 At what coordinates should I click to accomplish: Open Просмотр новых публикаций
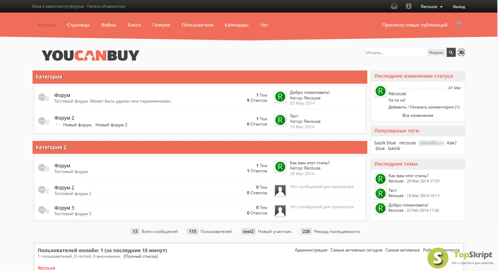[x=415, y=25]
